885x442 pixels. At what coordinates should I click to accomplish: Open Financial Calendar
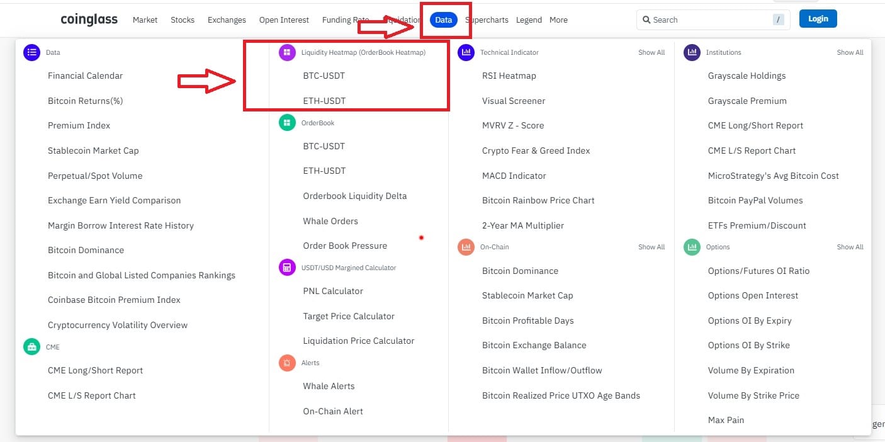(85, 76)
